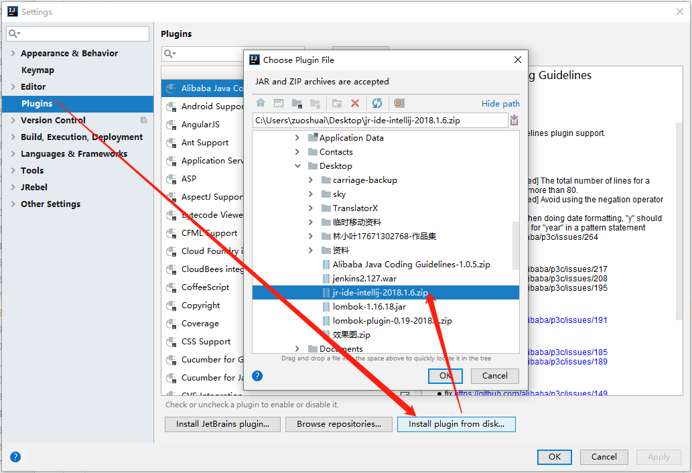This screenshot has width=692, height=473.
Task: Collapse the Desktop folder
Action: tap(297, 166)
